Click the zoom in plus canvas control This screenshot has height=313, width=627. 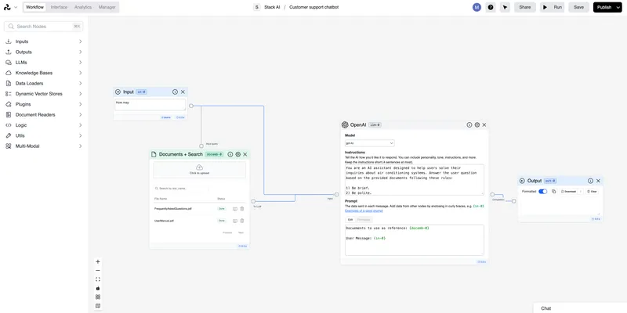point(98,262)
